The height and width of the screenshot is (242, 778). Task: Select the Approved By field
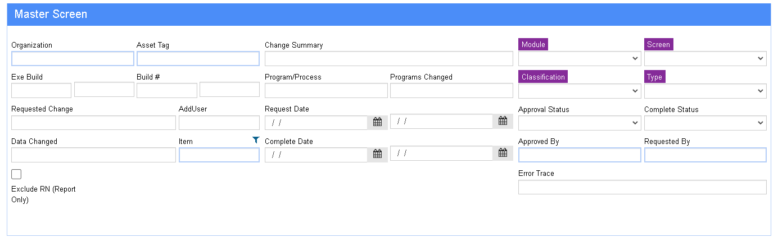tap(580, 155)
